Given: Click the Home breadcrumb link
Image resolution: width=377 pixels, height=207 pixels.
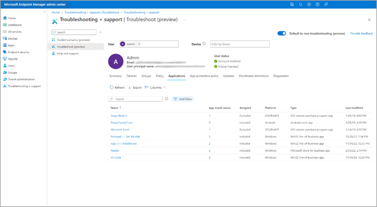Looking at the screenshot, I should (56, 12).
